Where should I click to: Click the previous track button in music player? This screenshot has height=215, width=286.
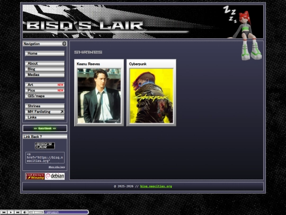(x=4, y=212)
